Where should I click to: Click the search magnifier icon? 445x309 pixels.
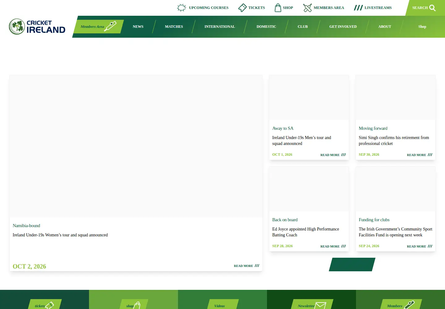pos(433,8)
